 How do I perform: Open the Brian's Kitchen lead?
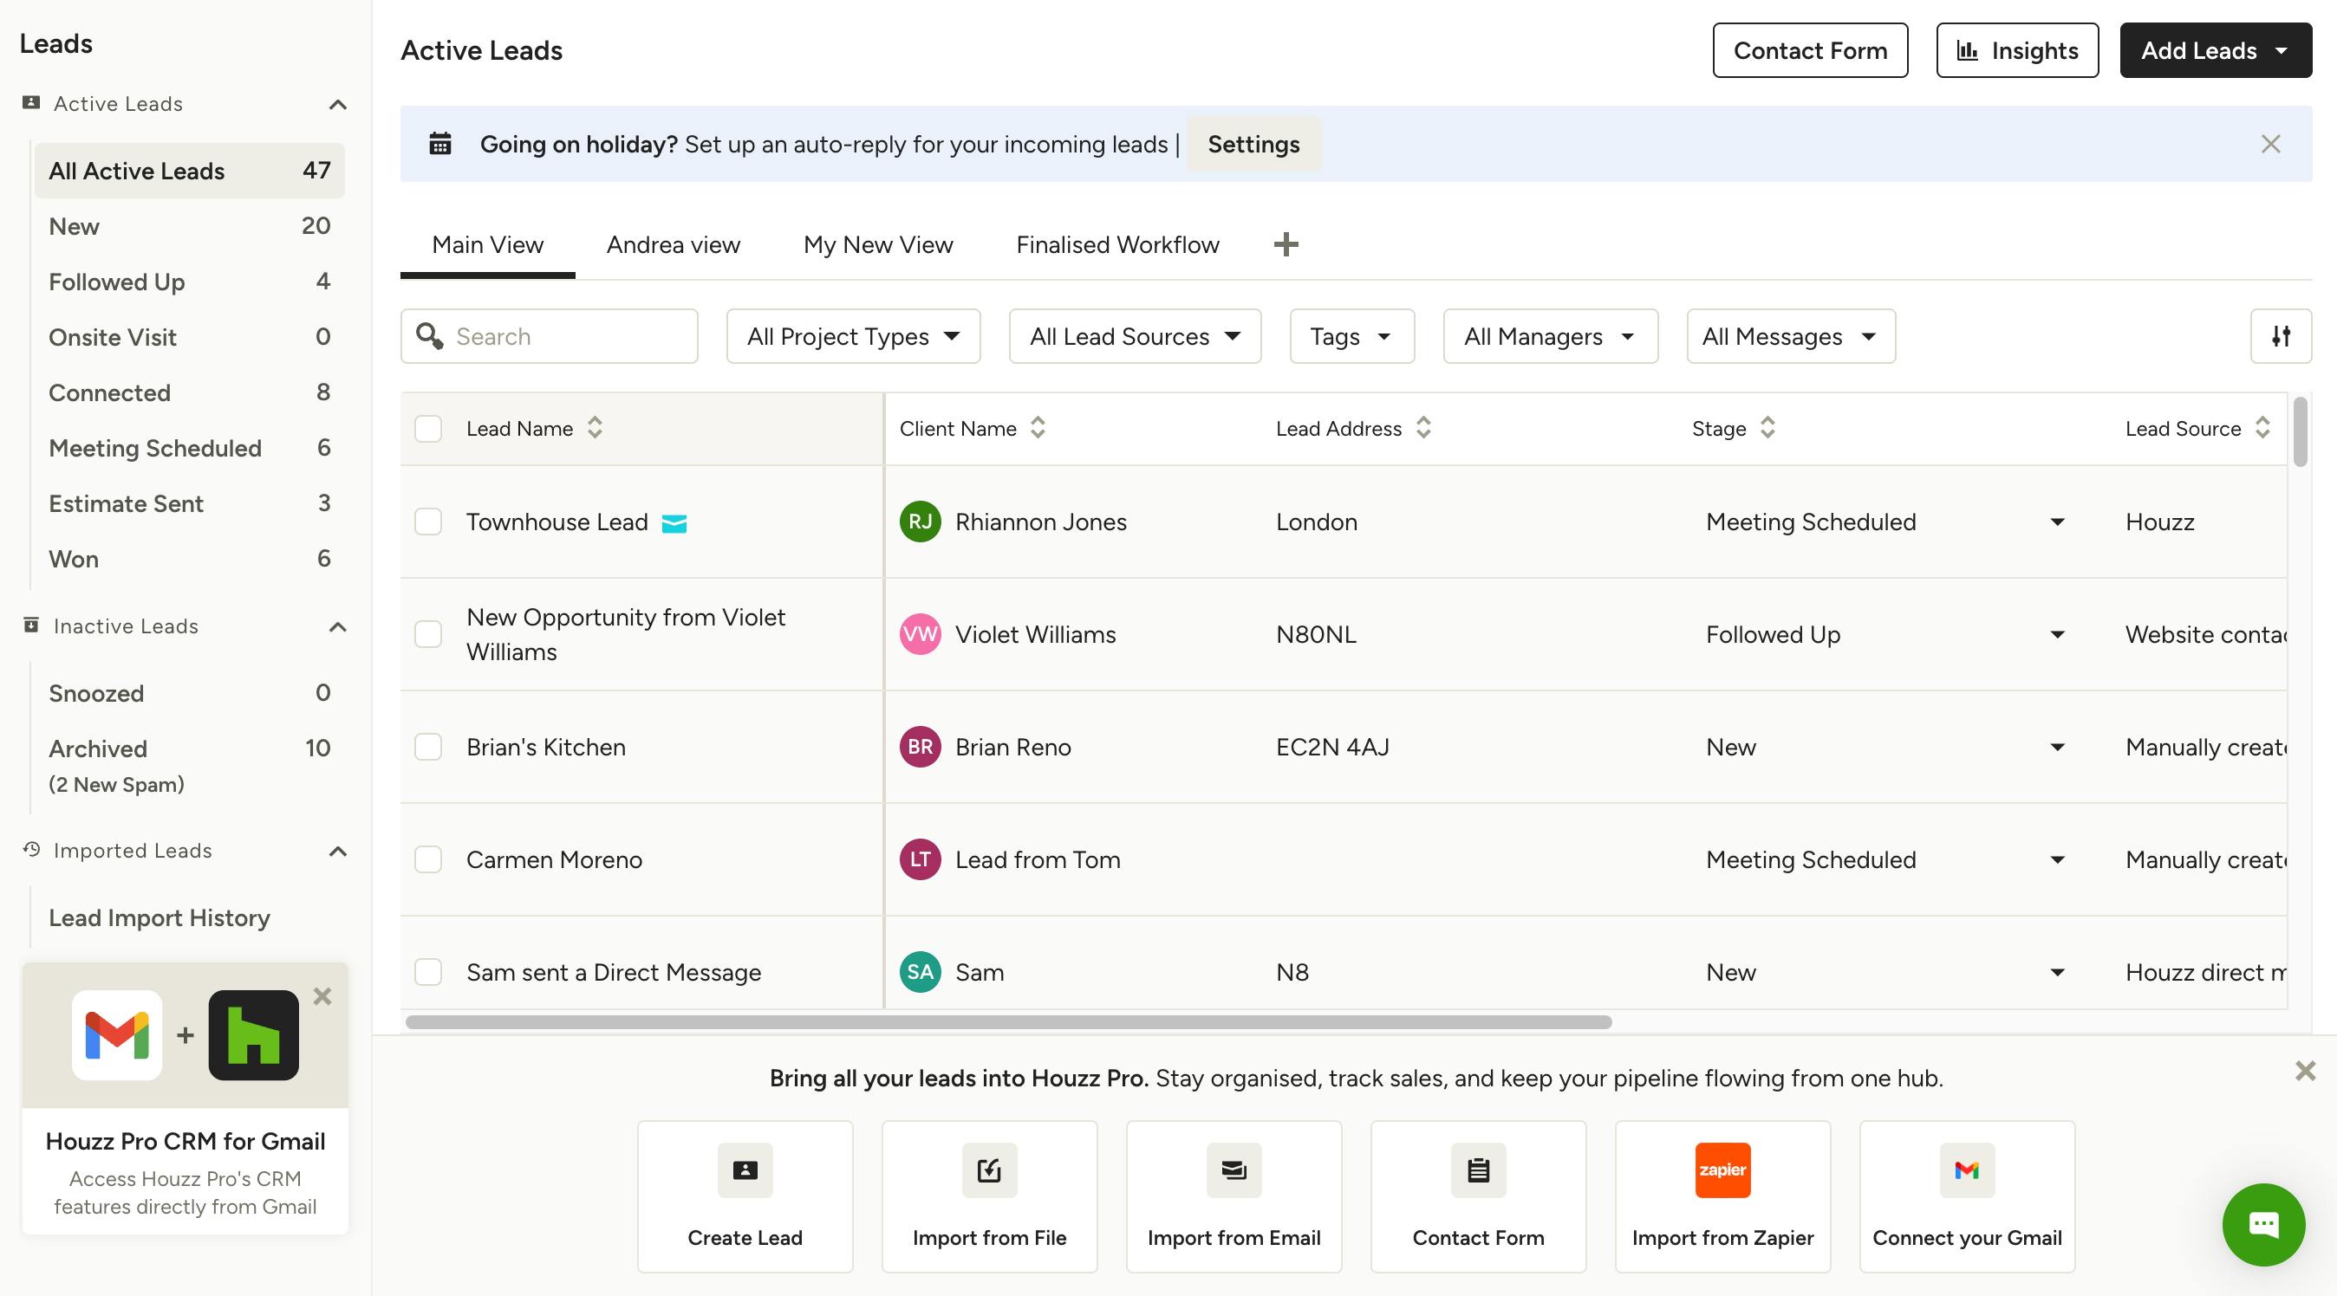546,747
